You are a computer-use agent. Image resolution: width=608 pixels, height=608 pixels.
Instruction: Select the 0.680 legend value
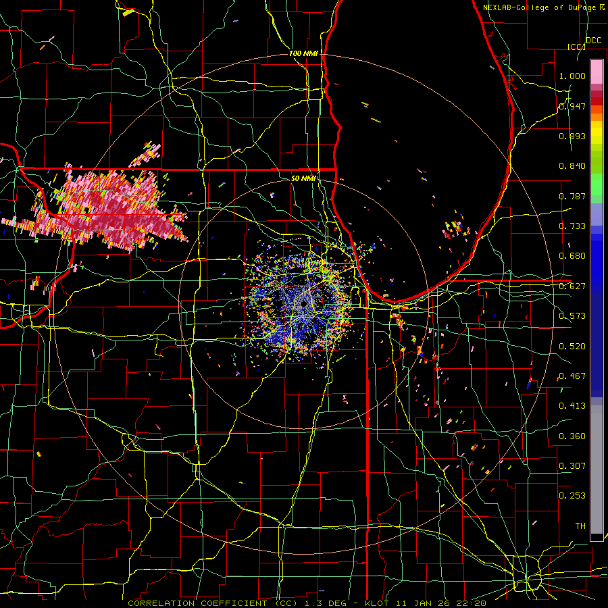pyautogui.click(x=572, y=256)
